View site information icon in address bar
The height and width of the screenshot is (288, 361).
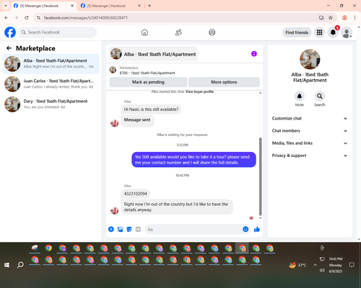coord(38,17)
